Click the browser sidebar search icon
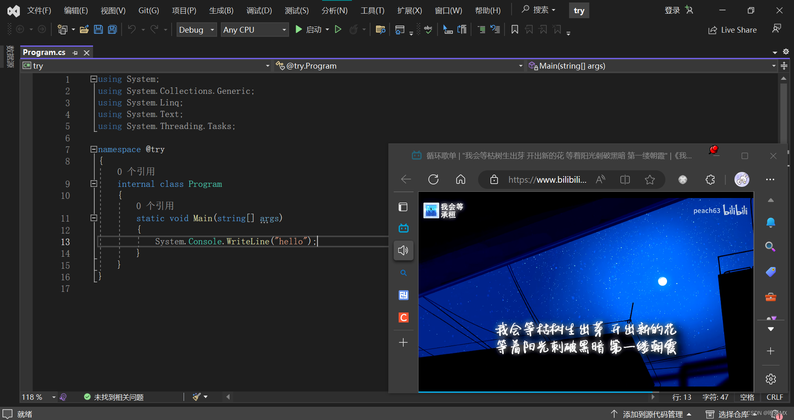This screenshot has width=794, height=420. [770, 247]
